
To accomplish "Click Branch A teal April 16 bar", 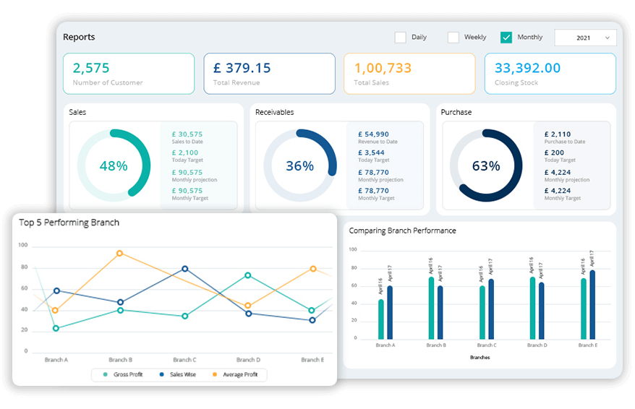I will [381, 319].
